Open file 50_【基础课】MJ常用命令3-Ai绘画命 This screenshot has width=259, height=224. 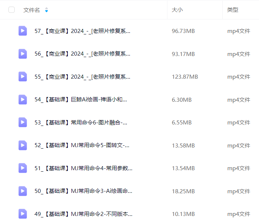point(84,191)
